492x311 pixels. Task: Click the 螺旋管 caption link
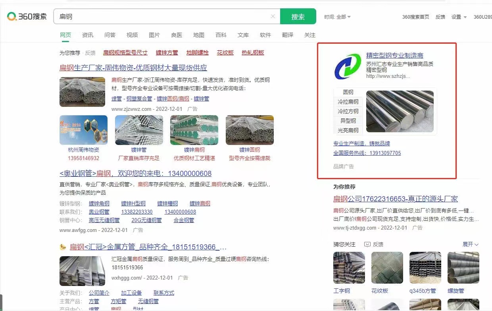click(x=455, y=291)
